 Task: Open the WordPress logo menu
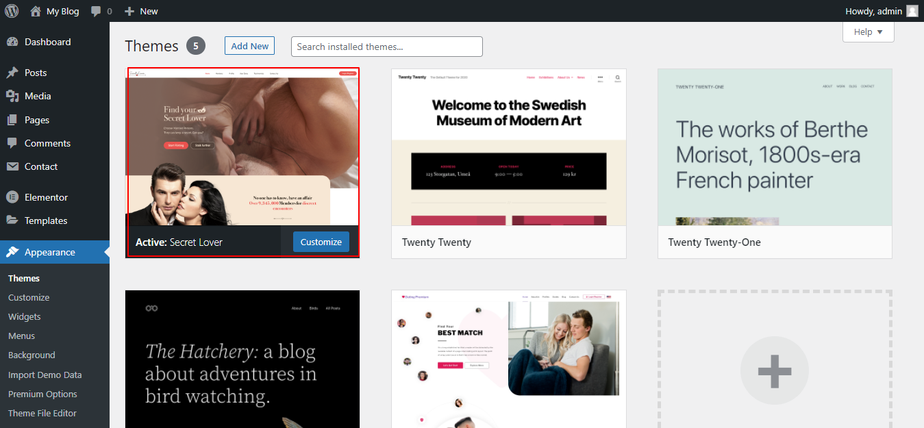click(12, 11)
